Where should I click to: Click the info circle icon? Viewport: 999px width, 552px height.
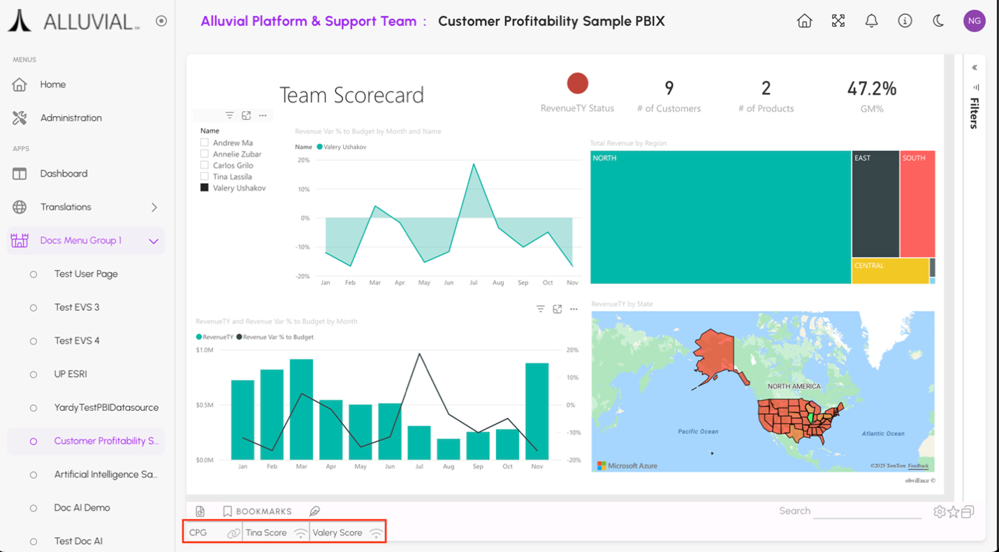pyautogui.click(x=905, y=21)
